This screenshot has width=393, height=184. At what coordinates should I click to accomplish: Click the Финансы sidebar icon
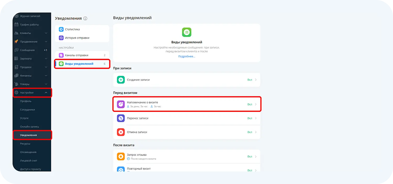click(16, 76)
